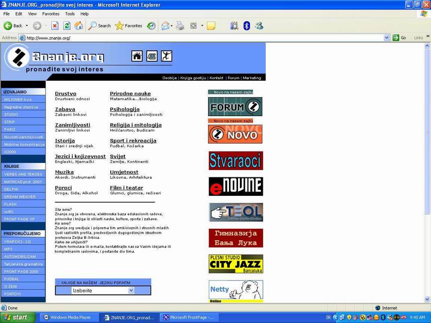Open the Prirodne nauke category link

(x=130, y=93)
